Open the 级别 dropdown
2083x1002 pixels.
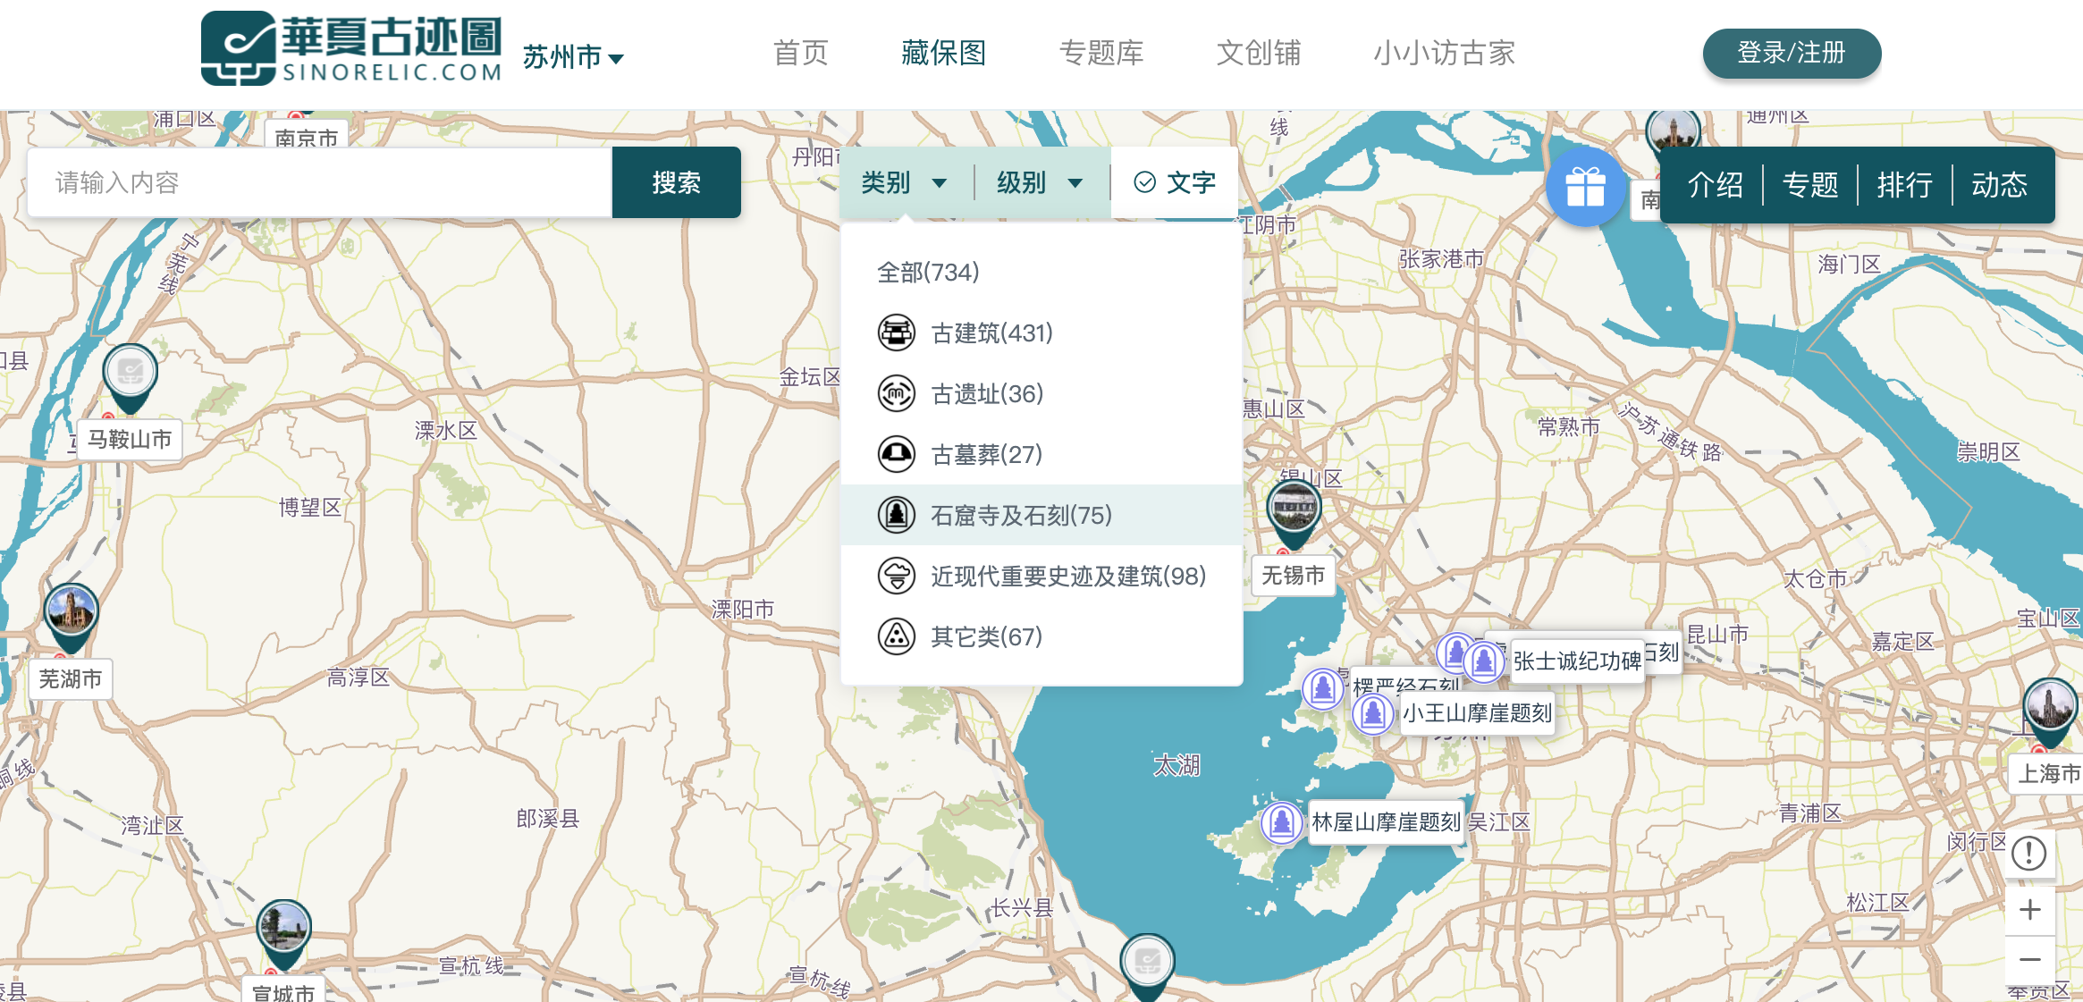(x=1039, y=183)
